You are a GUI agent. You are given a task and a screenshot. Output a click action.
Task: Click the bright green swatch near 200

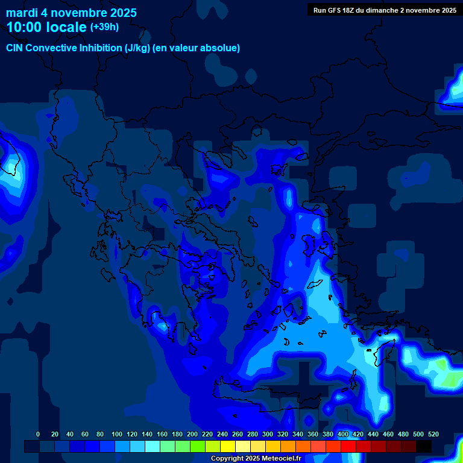[198, 447]
